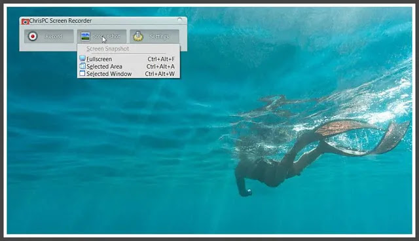The width and height of the screenshot is (419, 241).
Task: Choose Fullscreen from the Screen Snapshot menu
Action: 128,59
